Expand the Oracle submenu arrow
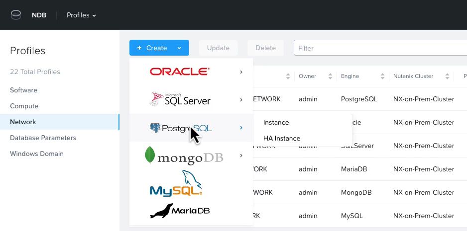The height and width of the screenshot is (231, 467). pyautogui.click(x=241, y=72)
